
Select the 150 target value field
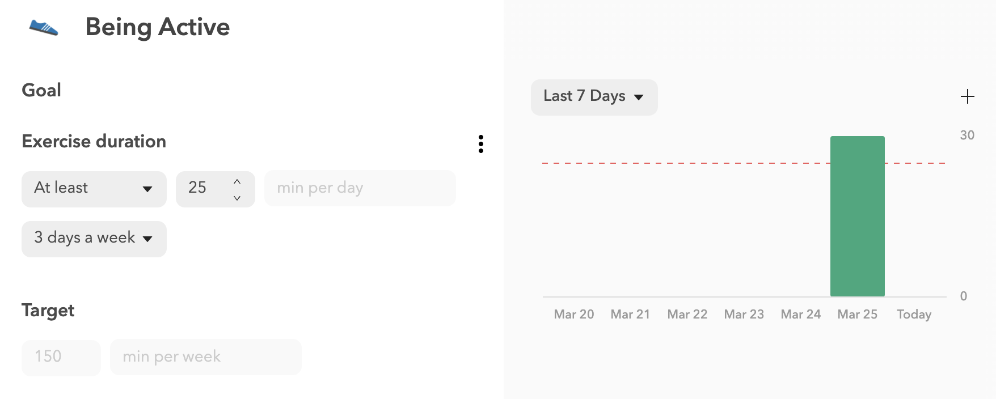[x=61, y=358]
